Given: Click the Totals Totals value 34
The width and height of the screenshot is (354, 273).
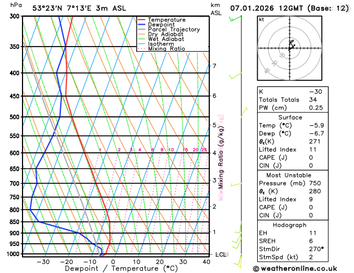Looking at the screenshot, I should [x=313, y=99].
